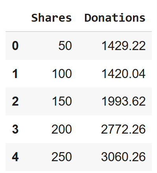This screenshot has height=173, width=157.
Task: Click row index 2
Action: pyautogui.click(x=15, y=101)
